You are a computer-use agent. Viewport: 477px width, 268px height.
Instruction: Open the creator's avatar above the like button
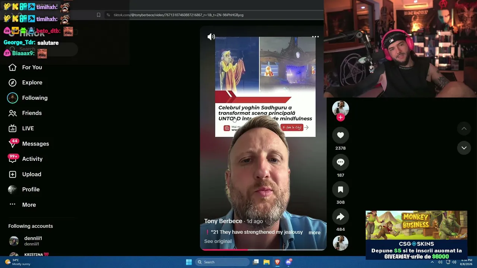point(340,108)
